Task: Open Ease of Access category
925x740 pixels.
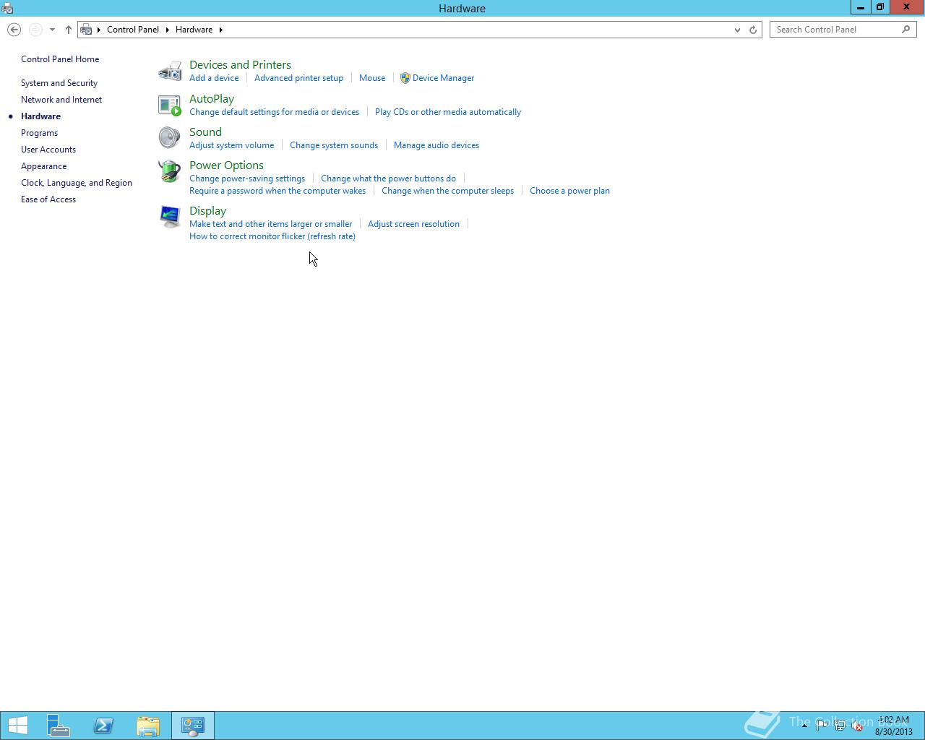Action: tap(48, 199)
